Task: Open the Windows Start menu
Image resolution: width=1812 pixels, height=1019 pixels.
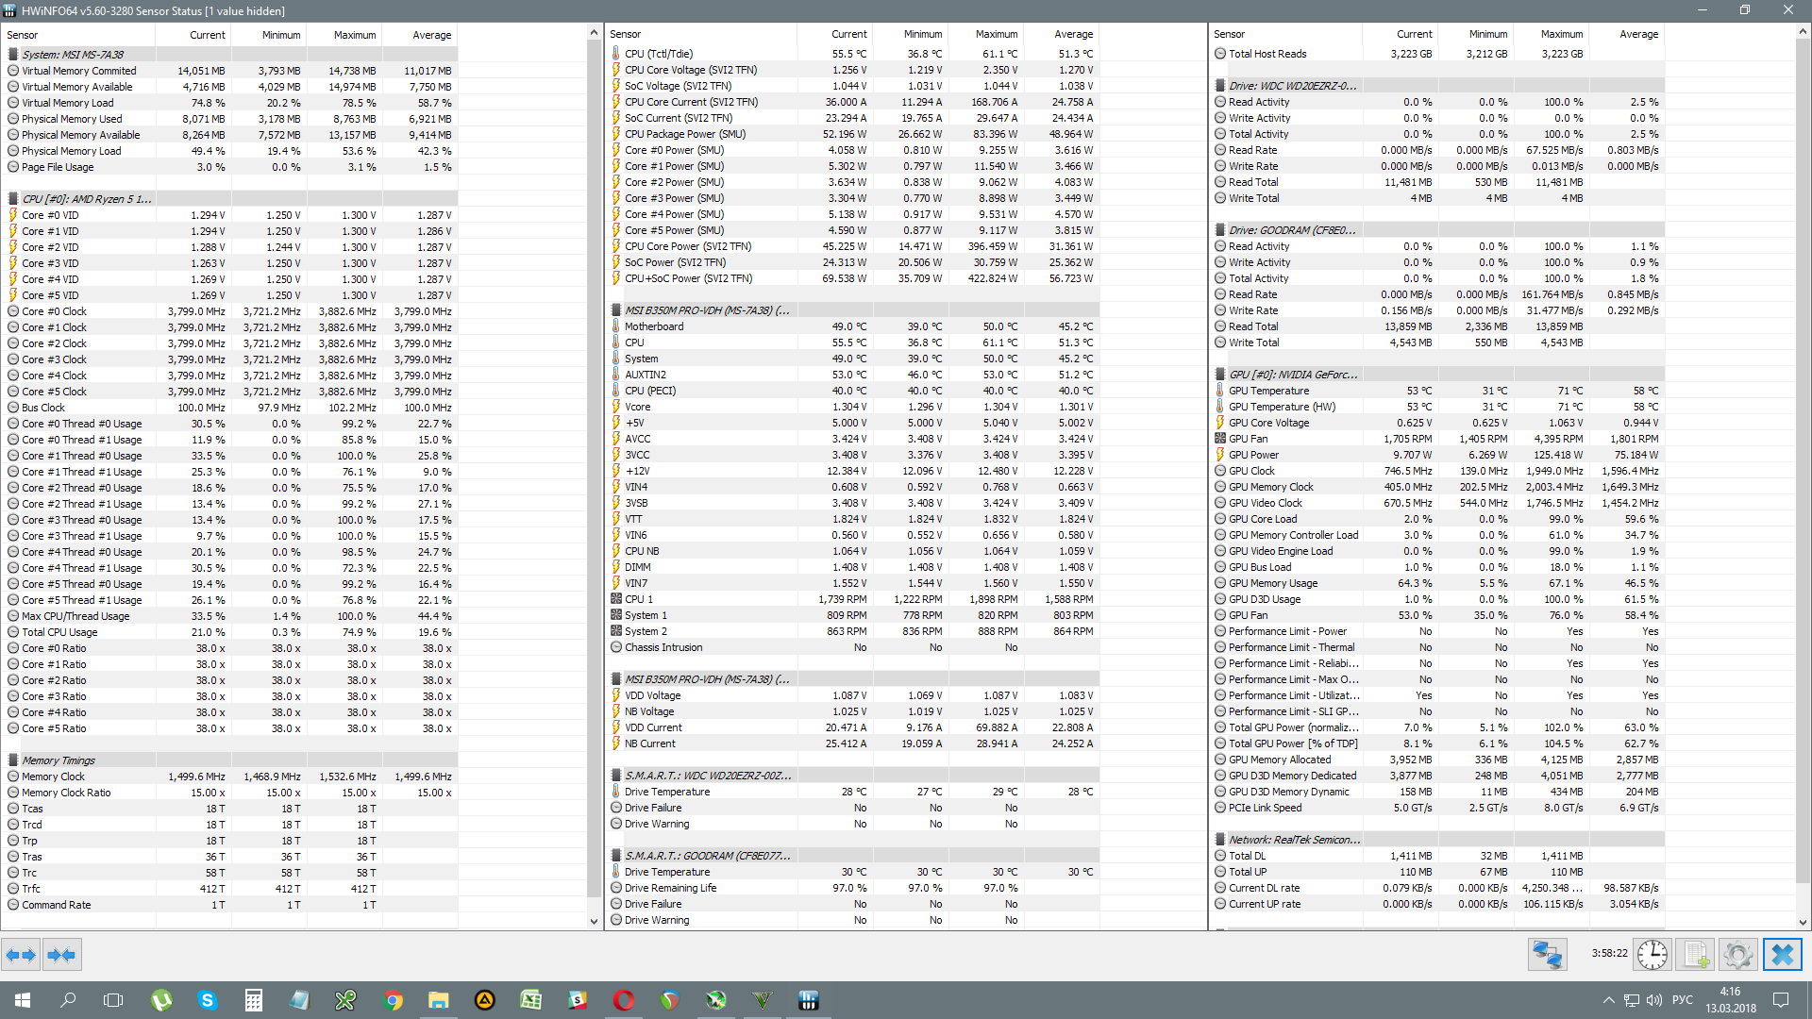Action: (x=23, y=1000)
